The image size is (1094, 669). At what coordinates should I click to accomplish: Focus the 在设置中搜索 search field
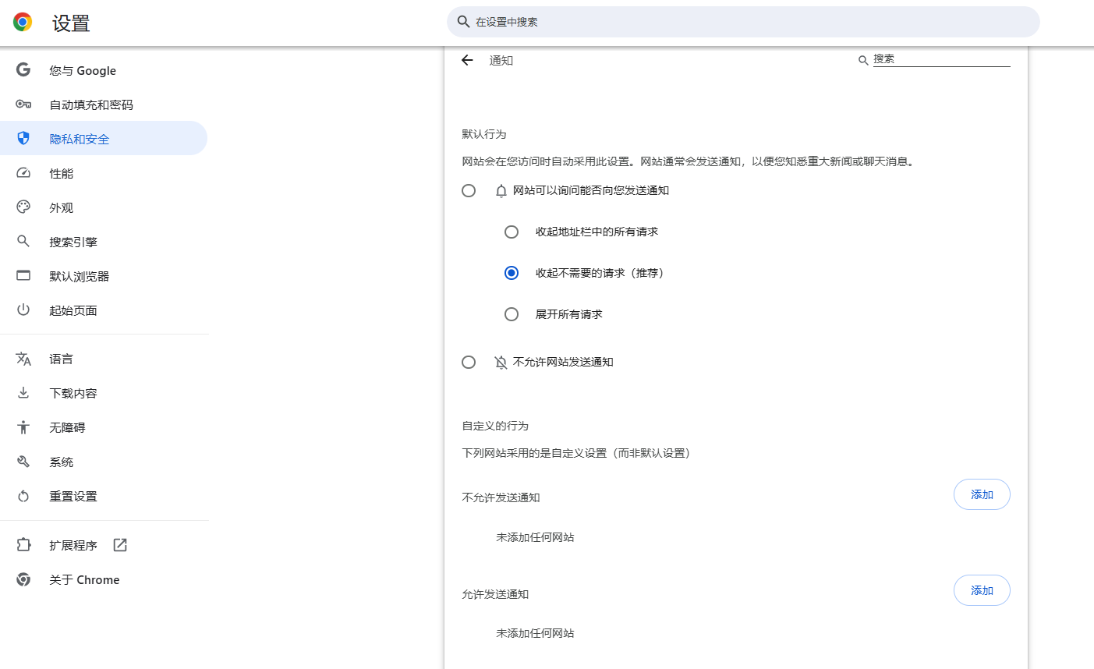[743, 22]
